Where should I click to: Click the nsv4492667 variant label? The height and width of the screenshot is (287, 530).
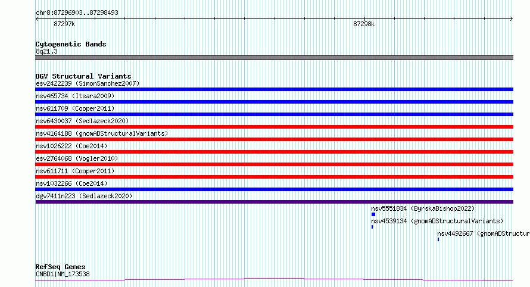point(484,233)
